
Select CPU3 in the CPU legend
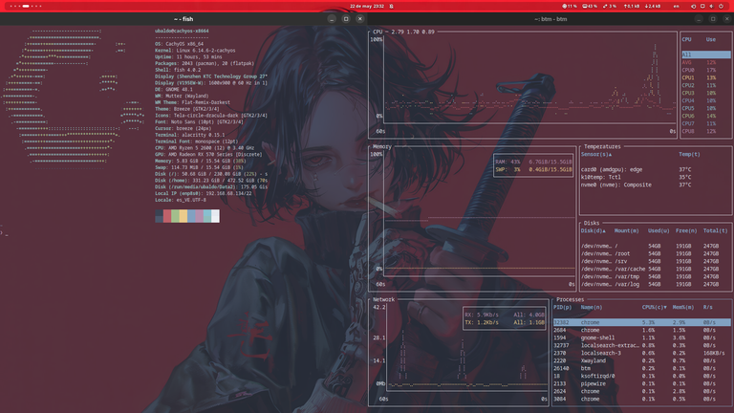click(706, 93)
